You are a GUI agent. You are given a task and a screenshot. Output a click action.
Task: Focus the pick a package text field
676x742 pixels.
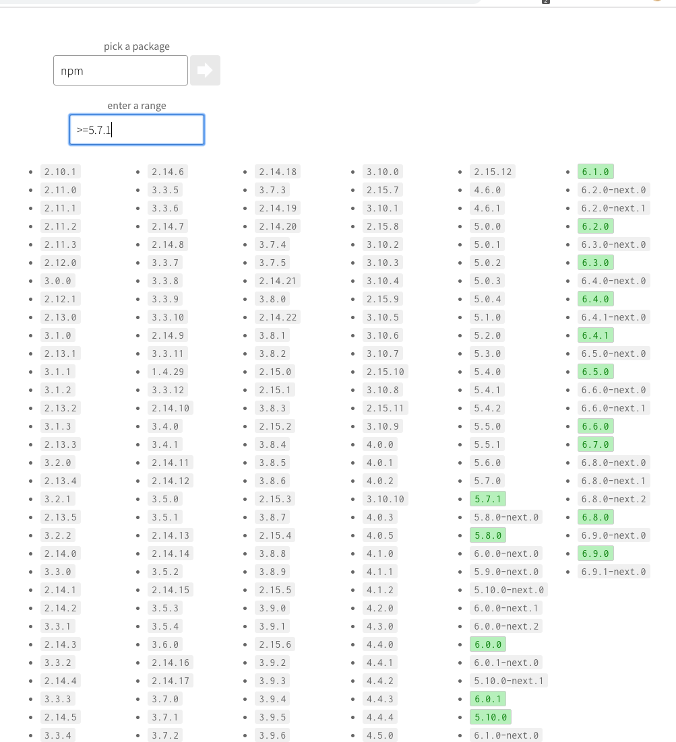click(120, 70)
